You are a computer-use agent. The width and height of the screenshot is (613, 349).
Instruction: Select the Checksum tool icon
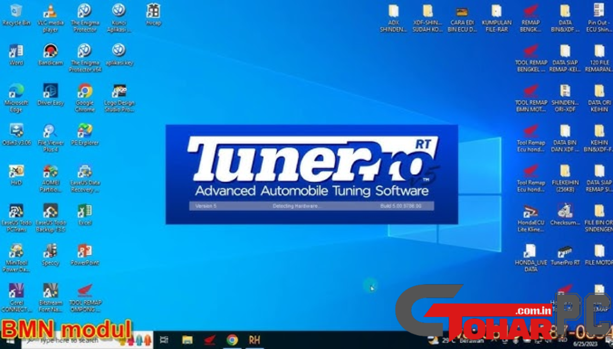tap(565, 215)
